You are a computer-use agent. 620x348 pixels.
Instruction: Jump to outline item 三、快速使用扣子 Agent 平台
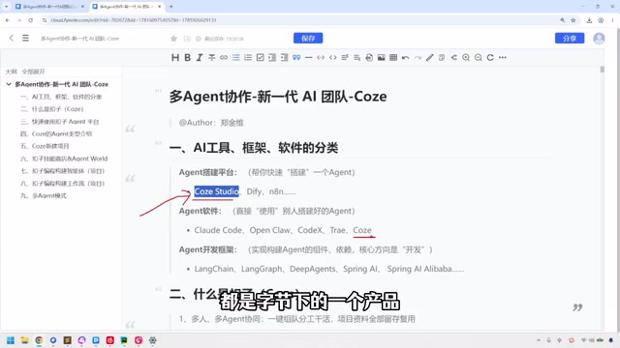click(x=60, y=122)
